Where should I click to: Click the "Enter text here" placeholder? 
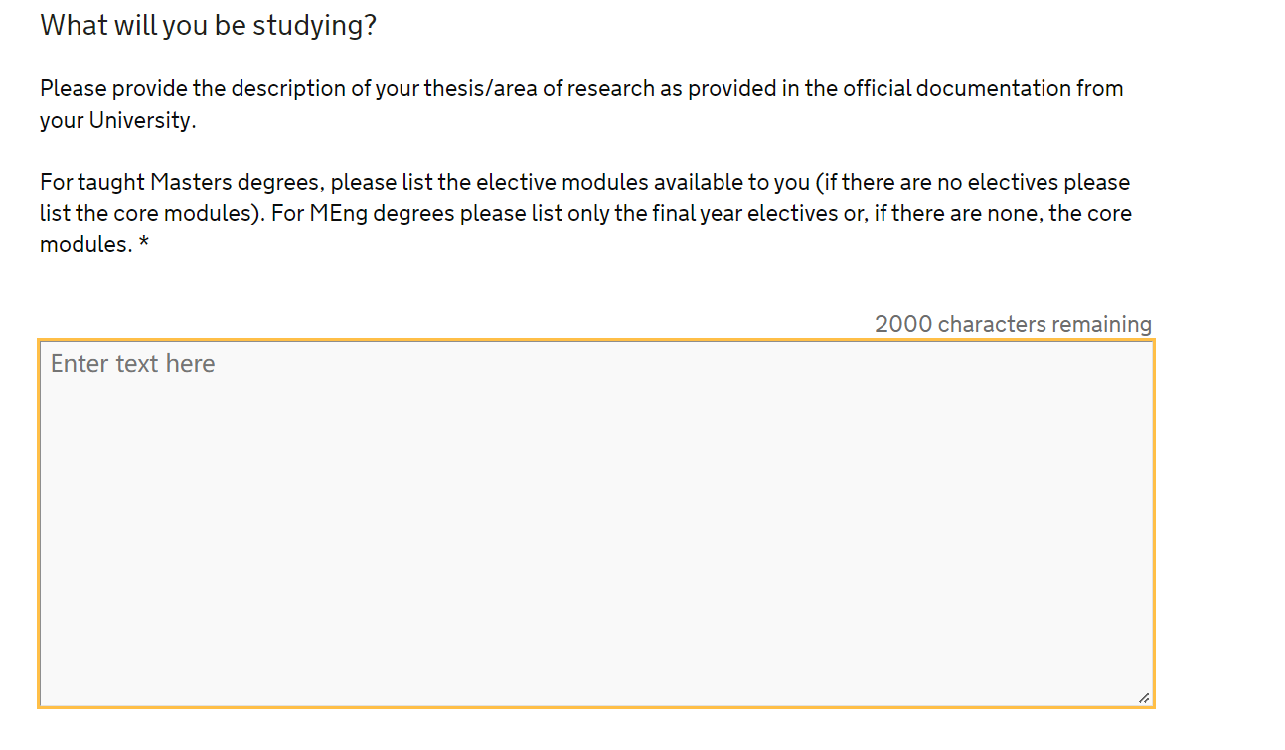(x=133, y=364)
